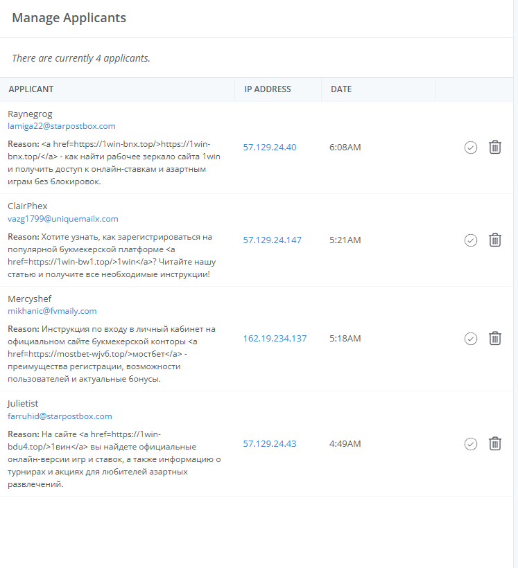Click email mikhanic@fvmaily.com
The width and height of the screenshot is (518, 568).
(x=52, y=311)
